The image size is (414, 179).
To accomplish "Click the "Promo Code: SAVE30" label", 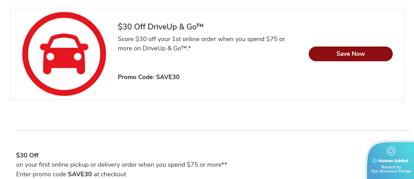I will click(x=149, y=77).
